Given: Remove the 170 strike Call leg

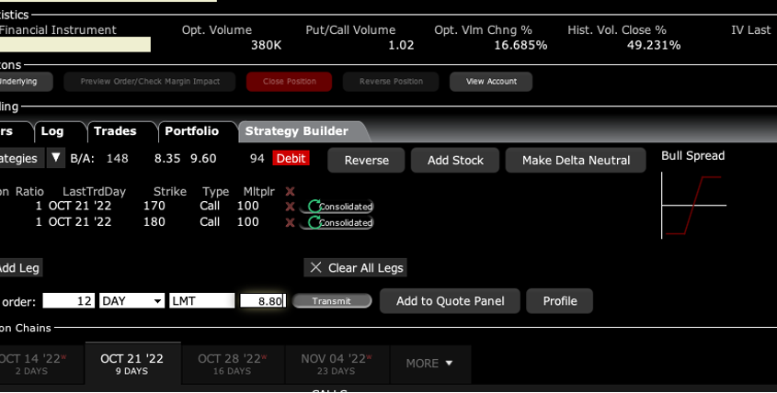Looking at the screenshot, I should (290, 207).
